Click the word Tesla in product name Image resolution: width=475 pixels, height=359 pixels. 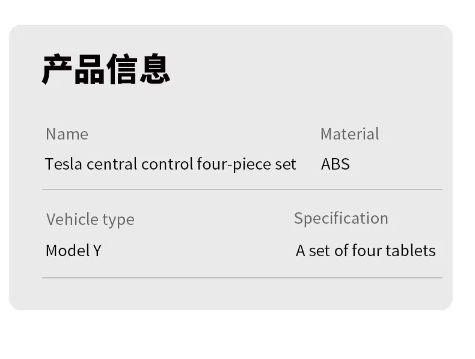[x=64, y=164]
